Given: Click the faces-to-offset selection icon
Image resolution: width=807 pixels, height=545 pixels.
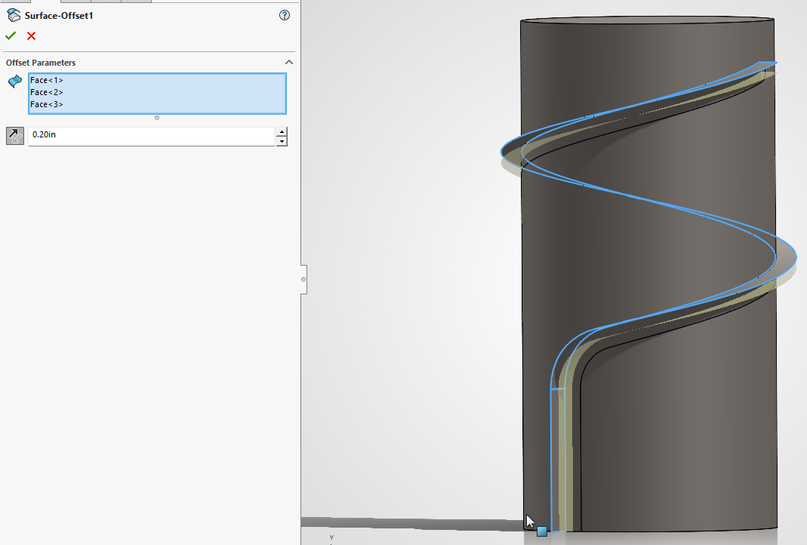Looking at the screenshot, I should point(15,82).
